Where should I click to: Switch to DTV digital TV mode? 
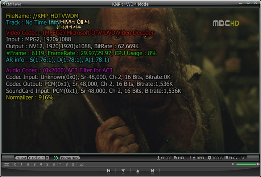point(41,158)
